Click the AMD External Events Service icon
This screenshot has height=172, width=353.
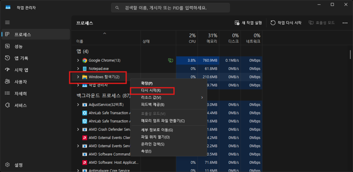tap(85, 146)
